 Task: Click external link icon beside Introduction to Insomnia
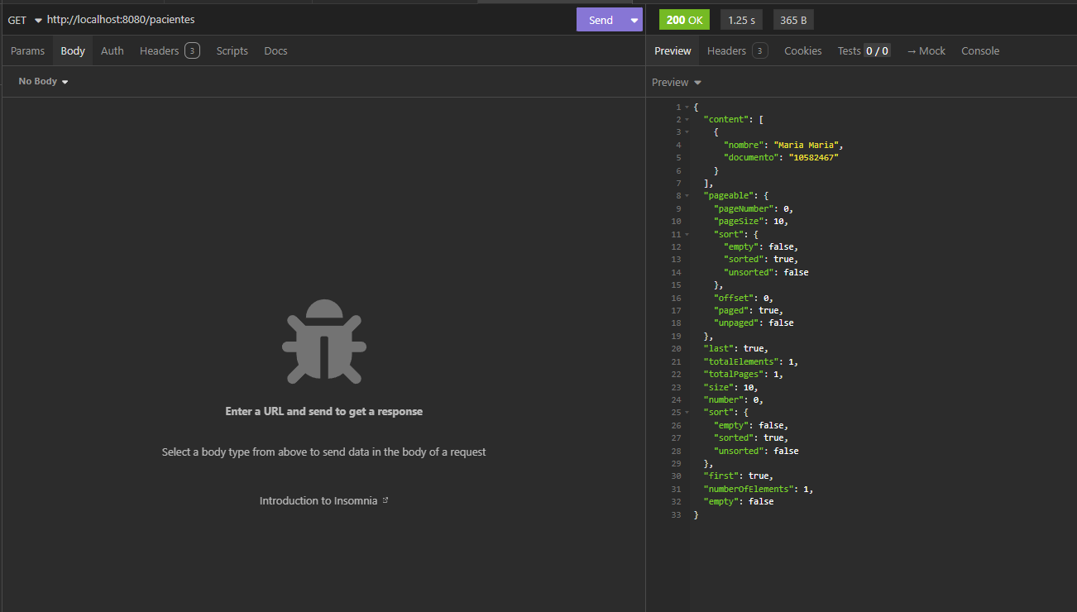pos(385,500)
